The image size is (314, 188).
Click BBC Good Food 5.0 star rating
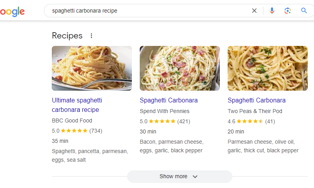pos(74,131)
